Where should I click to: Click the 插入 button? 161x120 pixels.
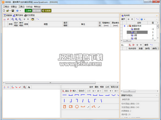point(73,91)
